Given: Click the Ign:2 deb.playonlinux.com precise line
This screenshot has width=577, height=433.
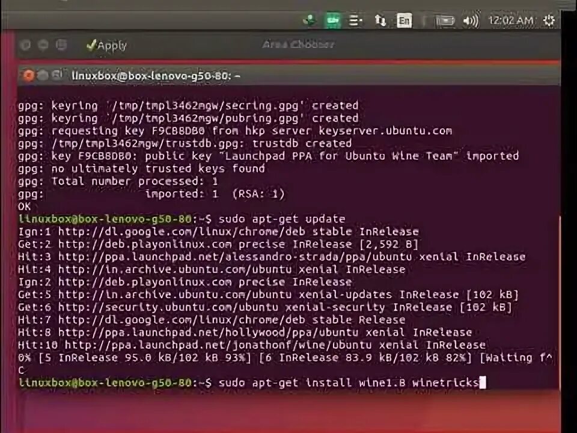Looking at the screenshot, I should [x=185, y=282].
